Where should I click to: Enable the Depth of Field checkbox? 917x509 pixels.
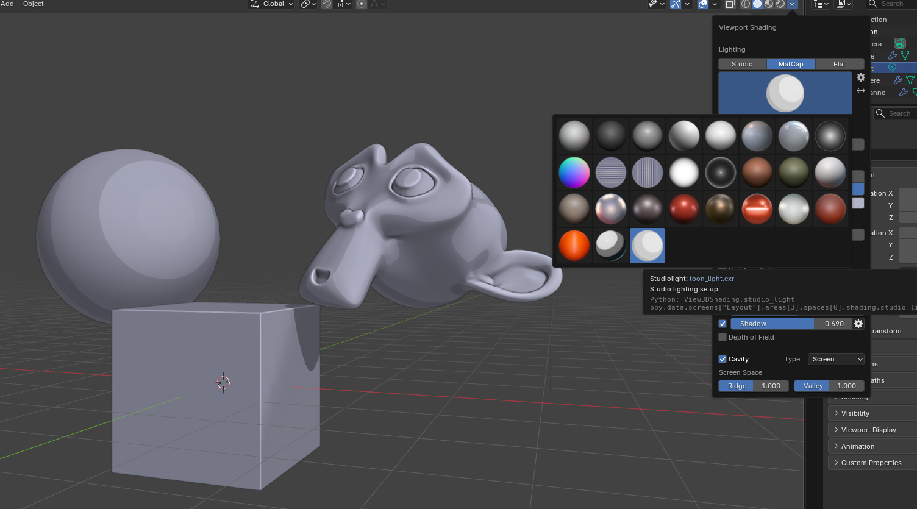723,337
